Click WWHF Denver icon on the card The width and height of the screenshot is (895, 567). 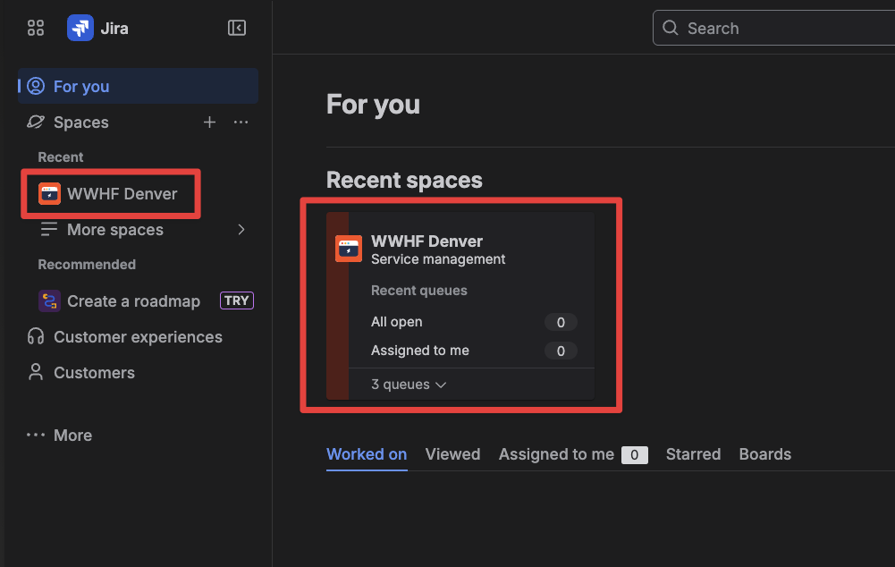pos(348,249)
